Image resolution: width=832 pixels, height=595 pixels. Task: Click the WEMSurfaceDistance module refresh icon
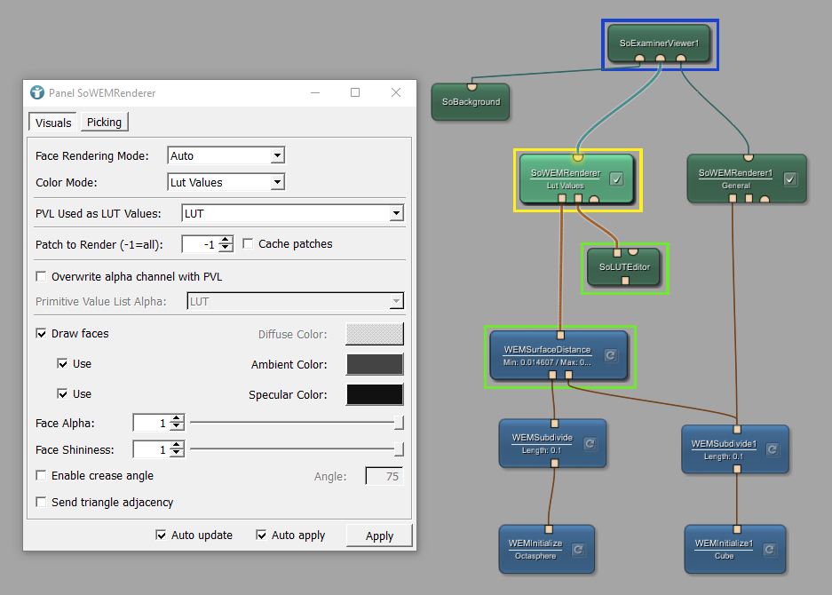[610, 355]
